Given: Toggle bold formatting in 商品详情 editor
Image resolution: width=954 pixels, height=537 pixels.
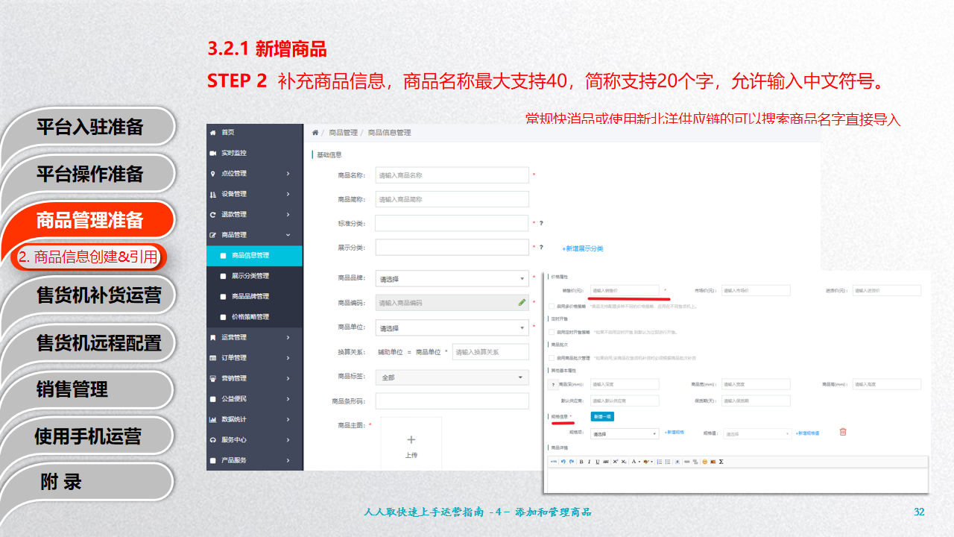Looking at the screenshot, I should [581, 462].
